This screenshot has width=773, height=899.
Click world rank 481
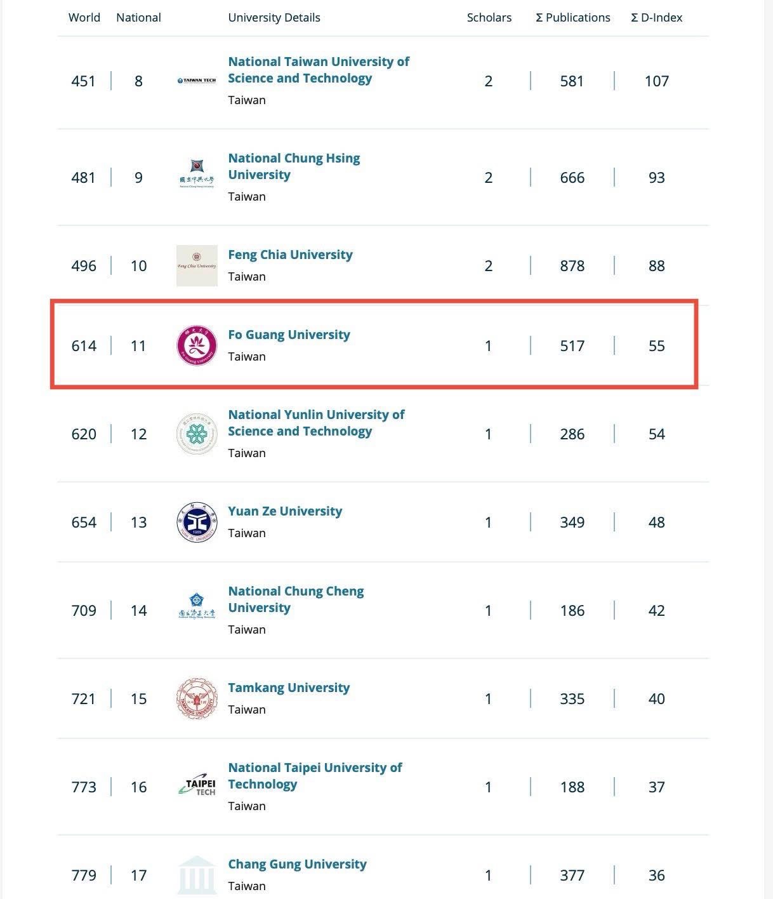[84, 178]
